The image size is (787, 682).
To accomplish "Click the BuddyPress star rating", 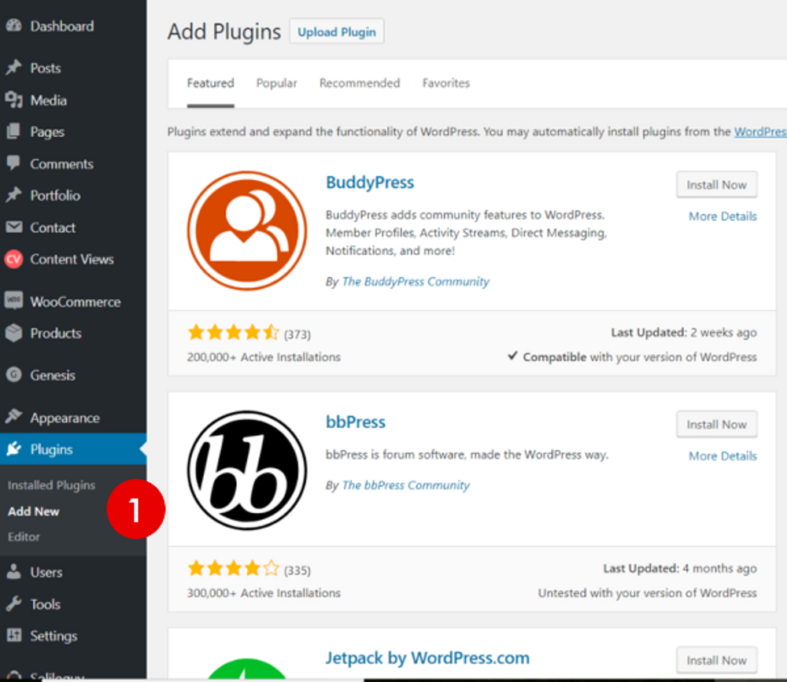I will (x=234, y=332).
